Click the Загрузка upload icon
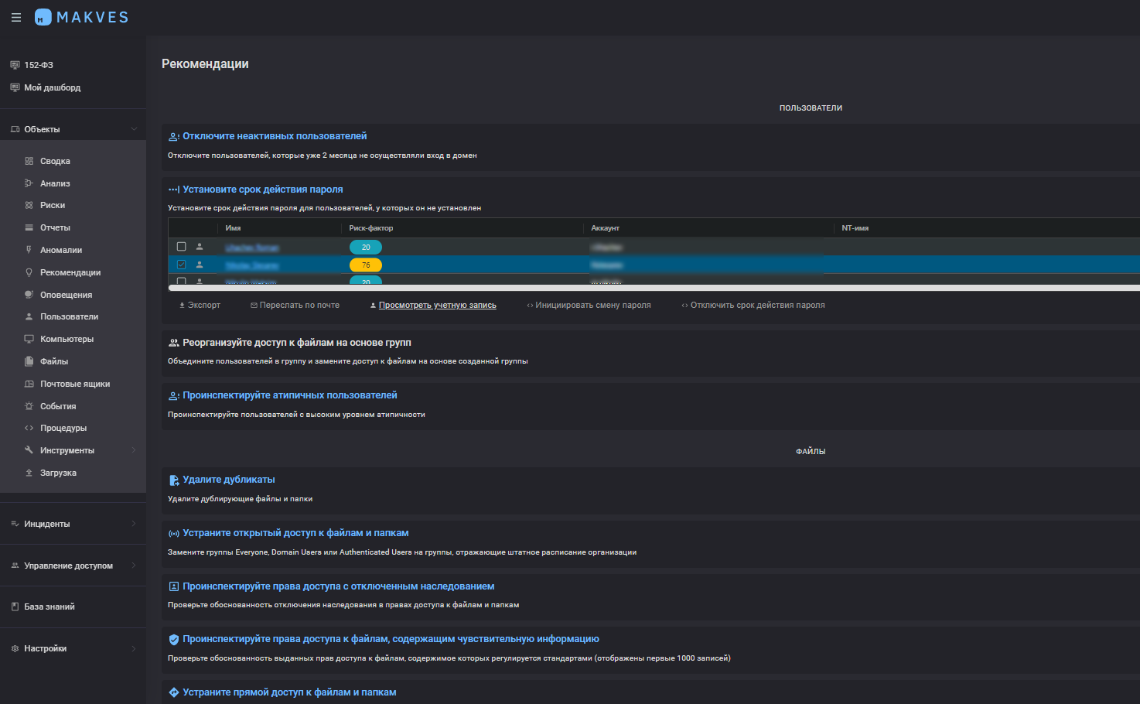 point(29,473)
